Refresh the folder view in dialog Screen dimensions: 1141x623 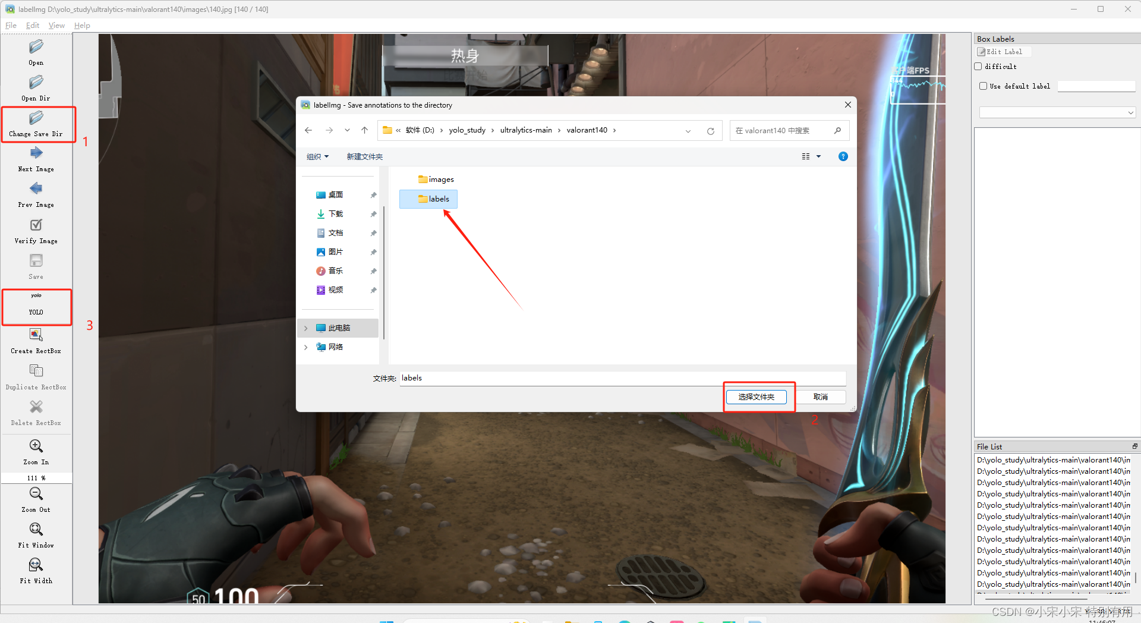(x=711, y=131)
